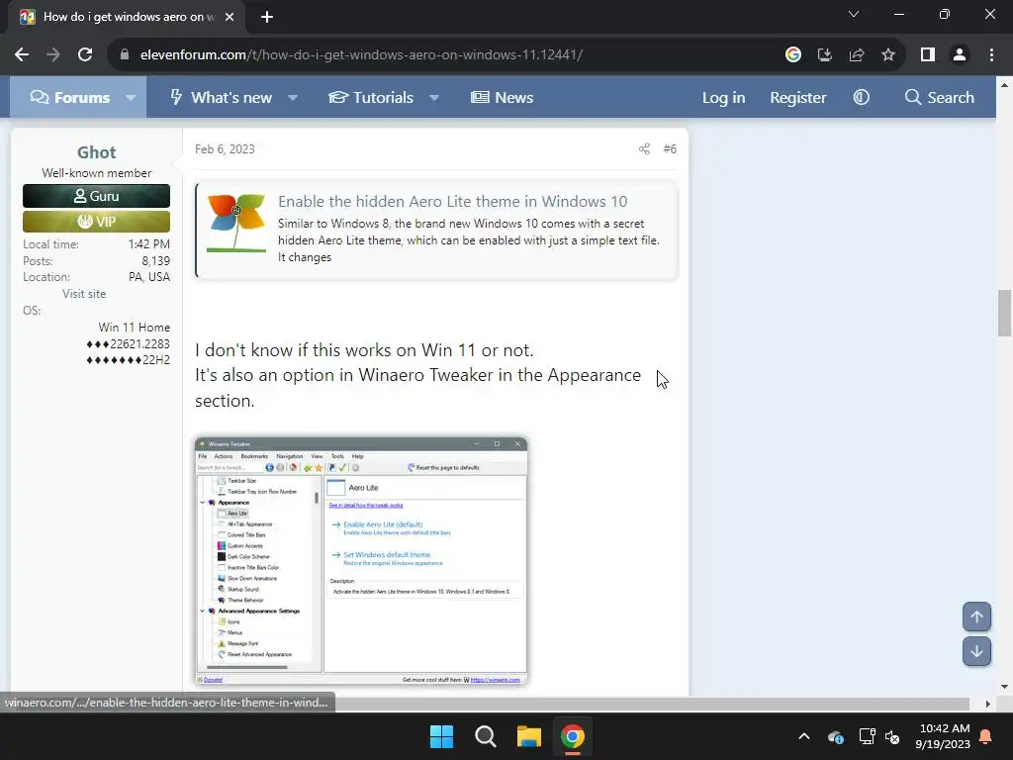The width and height of the screenshot is (1013, 760).
Task: Open Tutorials section
Action: pos(371,98)
